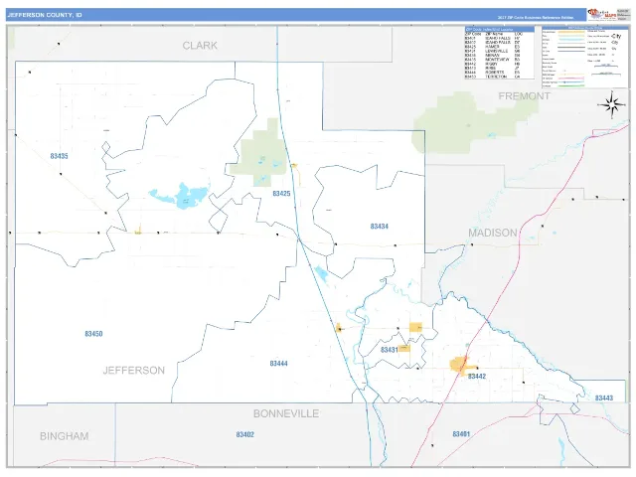Select ZIP code label 83425
The image size is (636, 477).
pos(281,194)
